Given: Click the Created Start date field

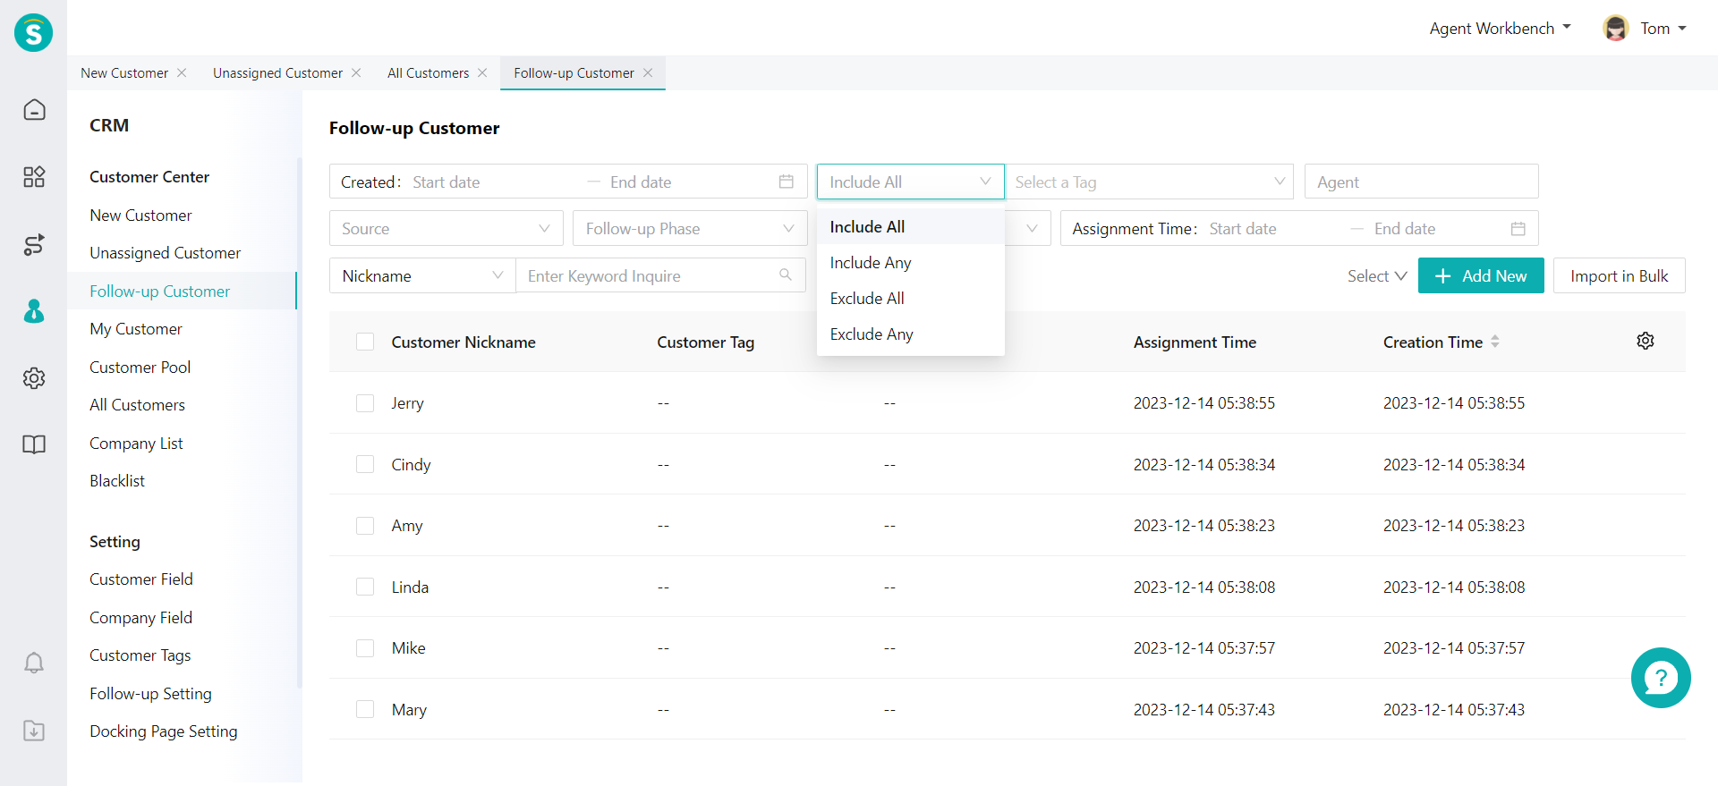Looking at the screenshot, I should pos(492,182).
